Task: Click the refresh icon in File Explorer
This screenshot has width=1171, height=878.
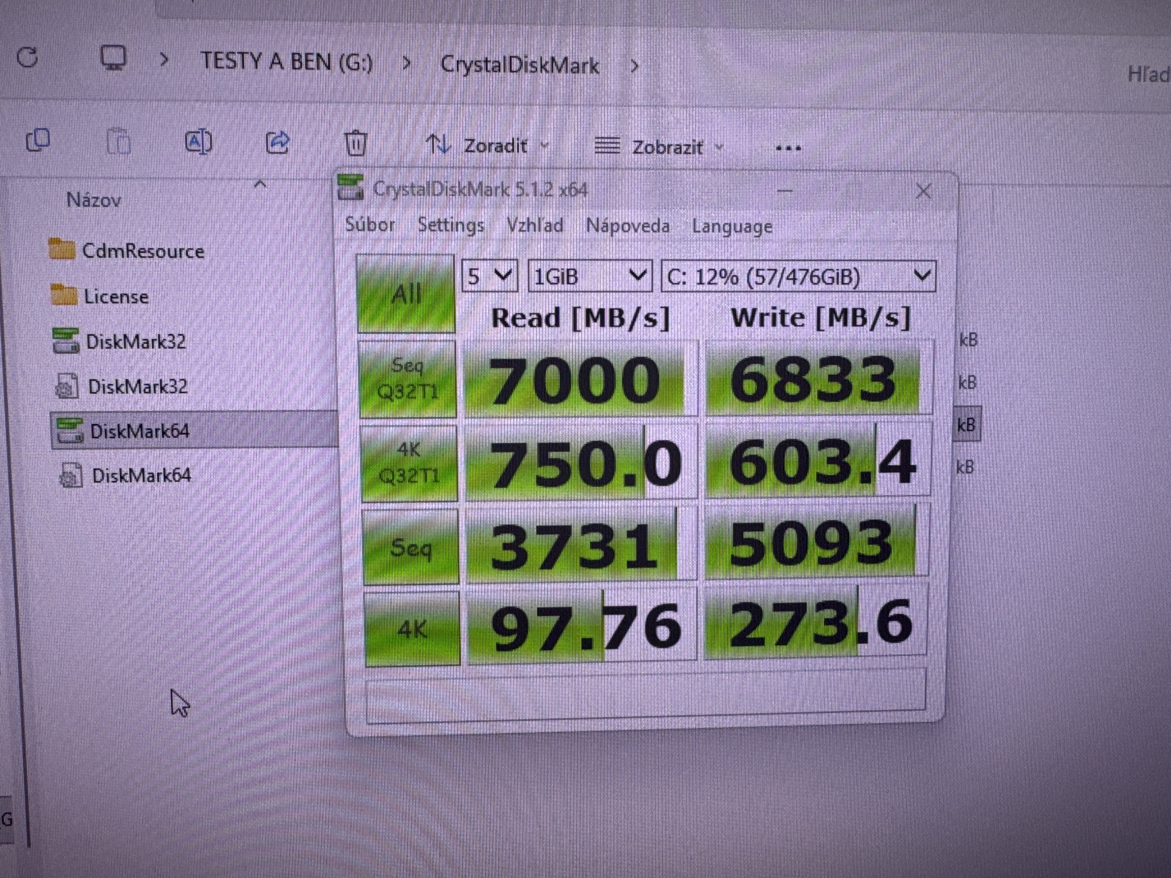Action: pos(28,57)
